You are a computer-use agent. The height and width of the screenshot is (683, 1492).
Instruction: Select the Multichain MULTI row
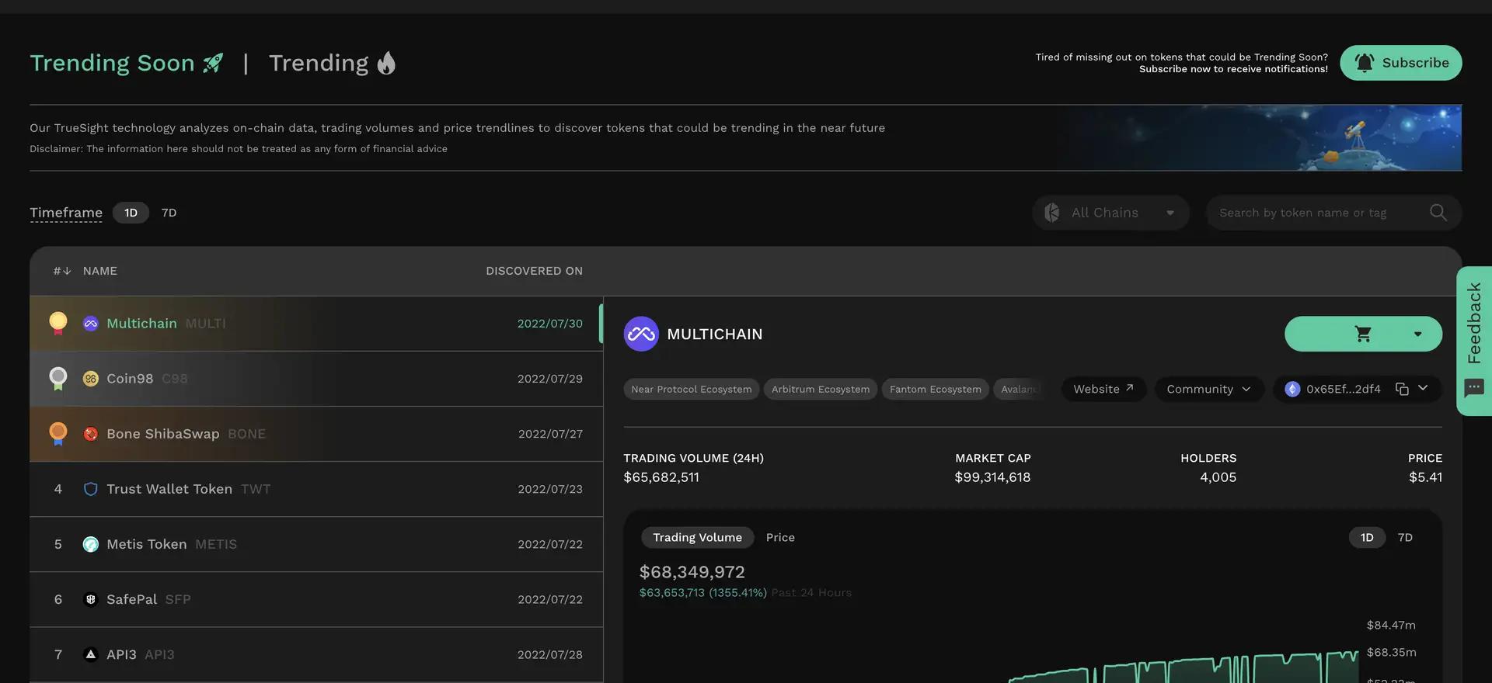click(316, 324)
